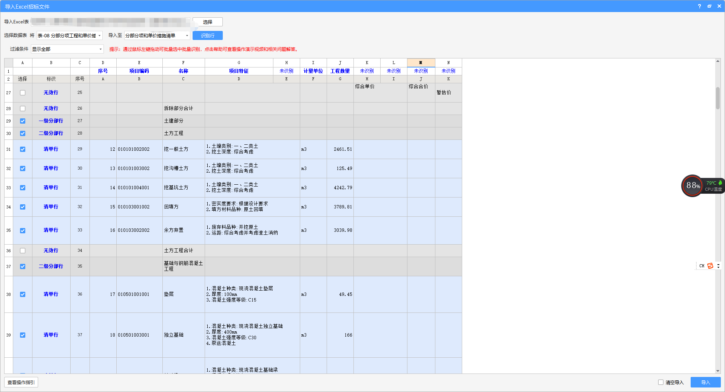Enable the 清空导入 checkbox

(x=661, y=382)
